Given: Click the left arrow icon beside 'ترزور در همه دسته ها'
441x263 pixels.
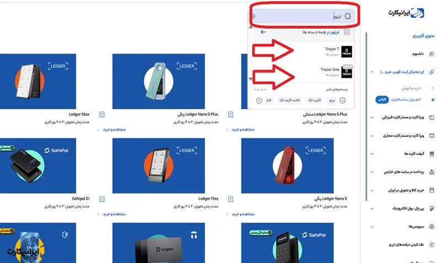Looking at the screenshot, I should pyautogui.click(x=263, y=32).
